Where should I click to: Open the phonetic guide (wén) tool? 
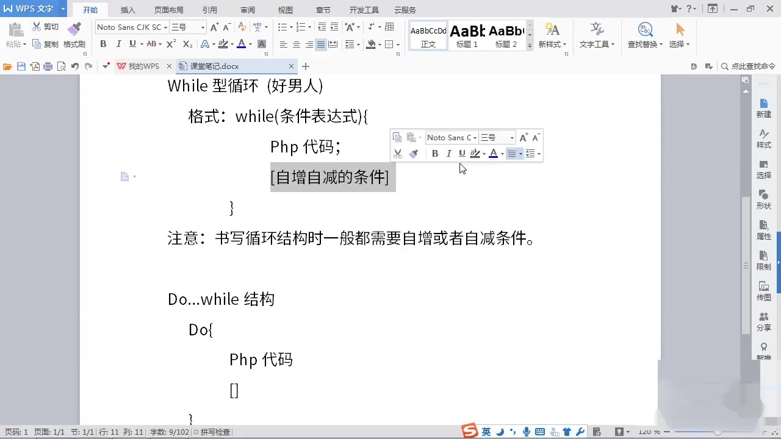[257, 27]
